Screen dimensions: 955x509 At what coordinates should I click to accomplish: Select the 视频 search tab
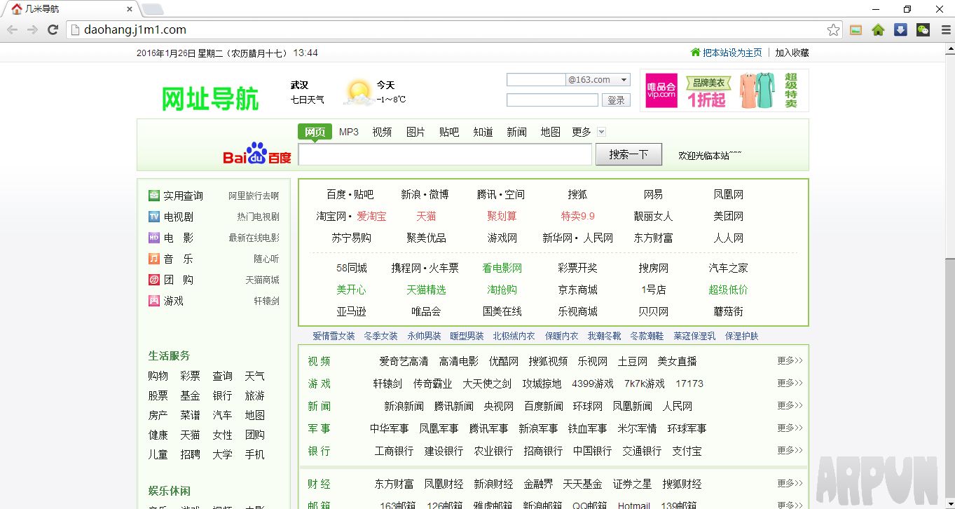click(x=382, y=132)
